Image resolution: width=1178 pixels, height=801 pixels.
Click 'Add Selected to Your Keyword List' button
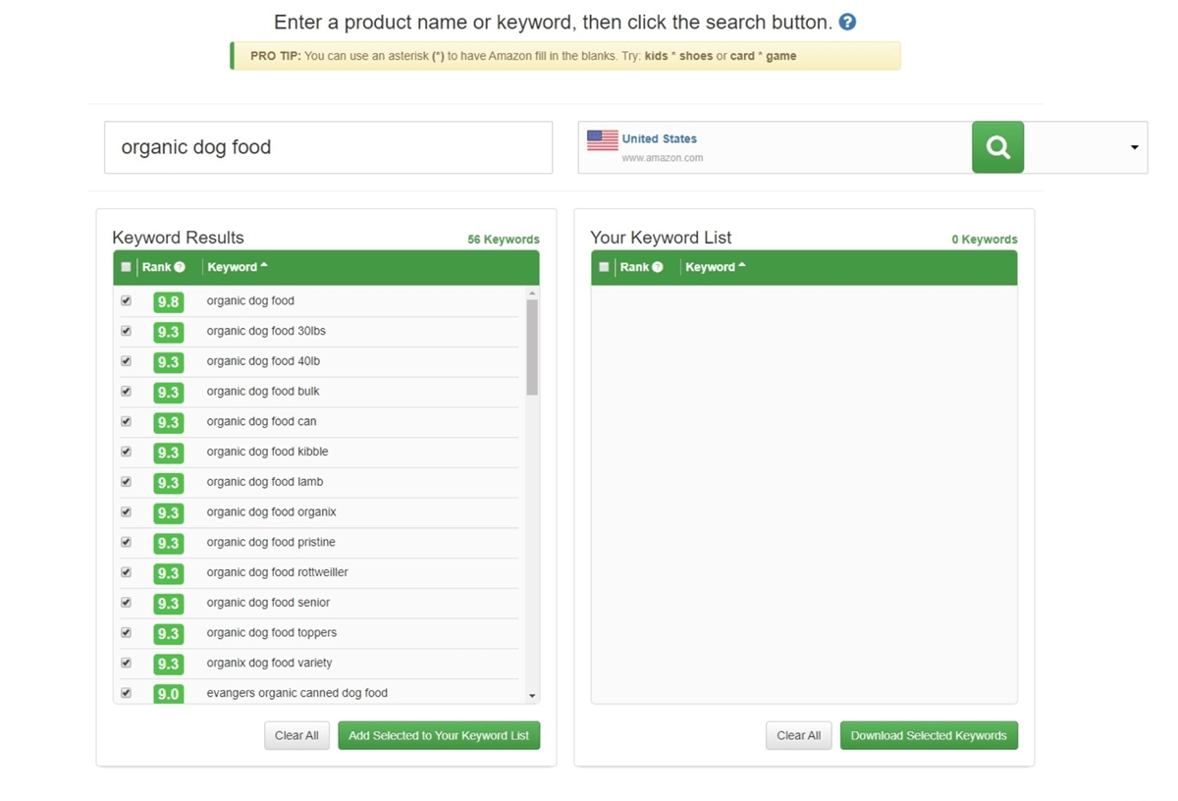(439, 735)
